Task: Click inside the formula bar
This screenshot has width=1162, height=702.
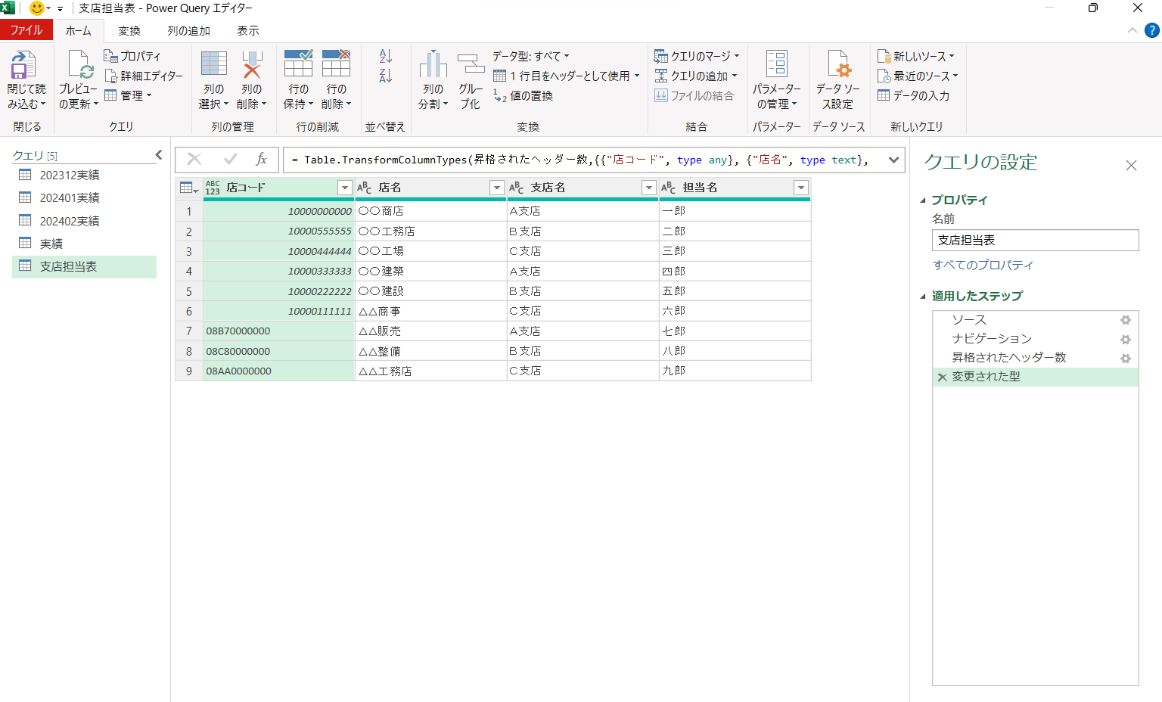Action: point(583,160)
